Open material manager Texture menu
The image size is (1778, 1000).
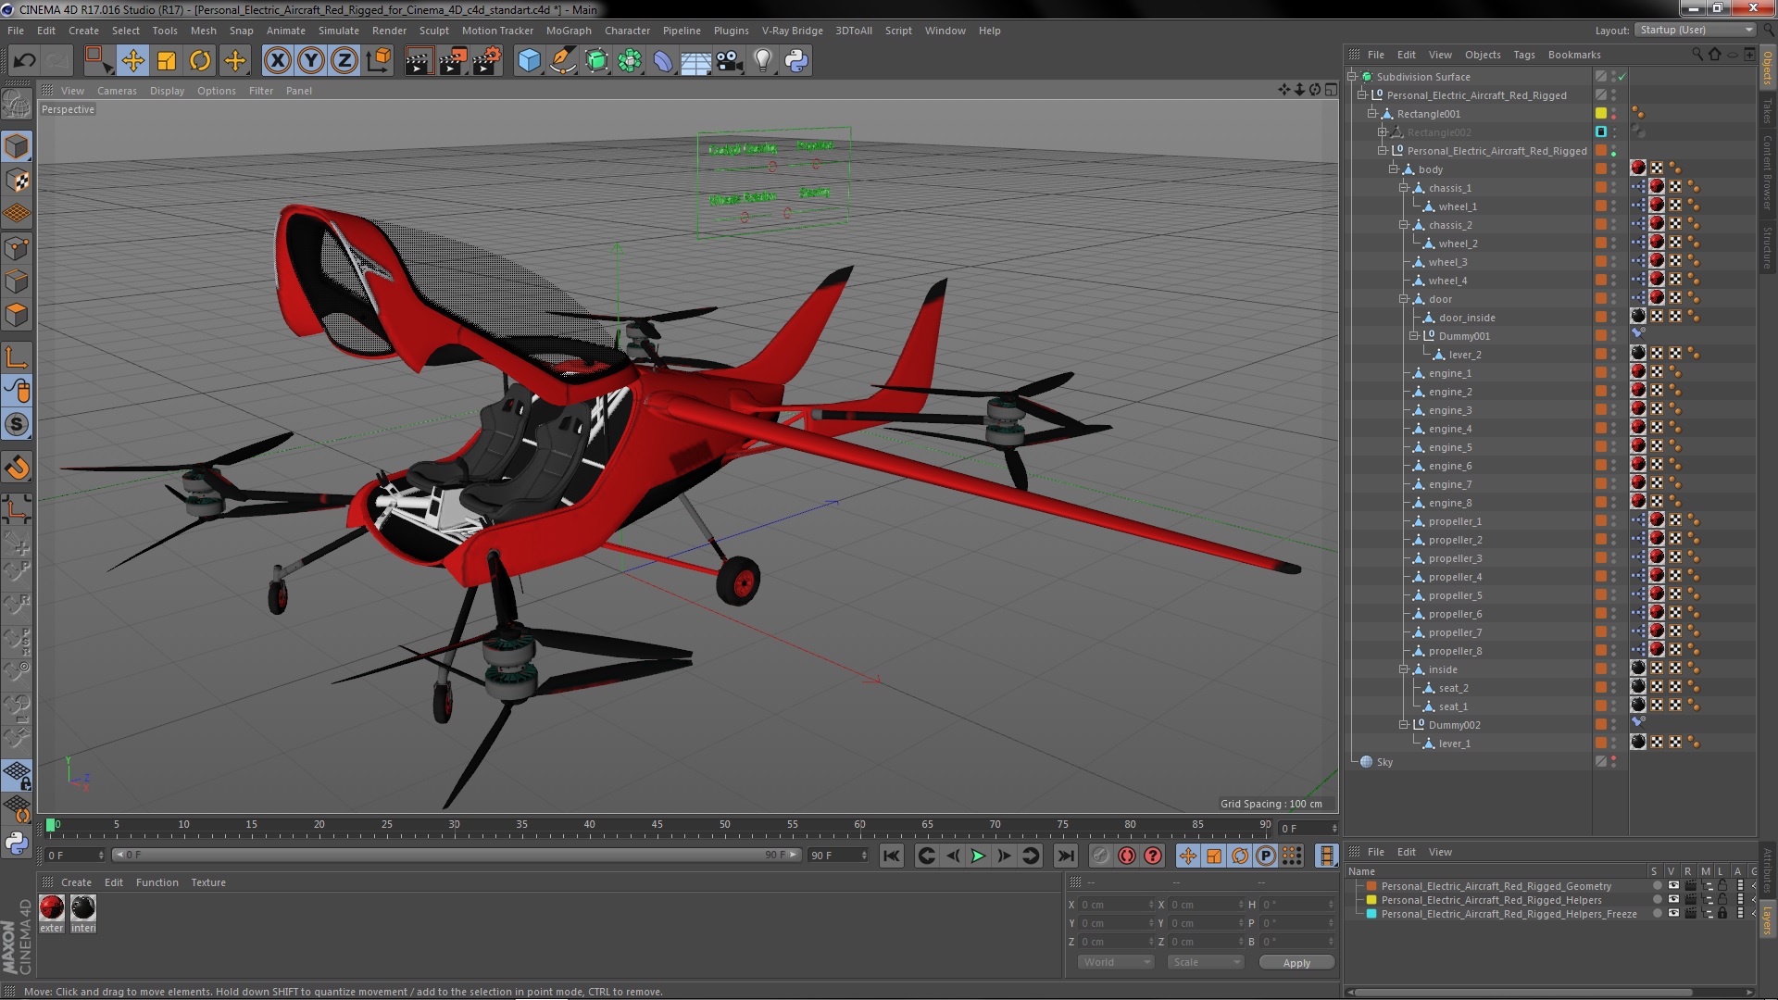pyautogui.click(x=208, y=882)
